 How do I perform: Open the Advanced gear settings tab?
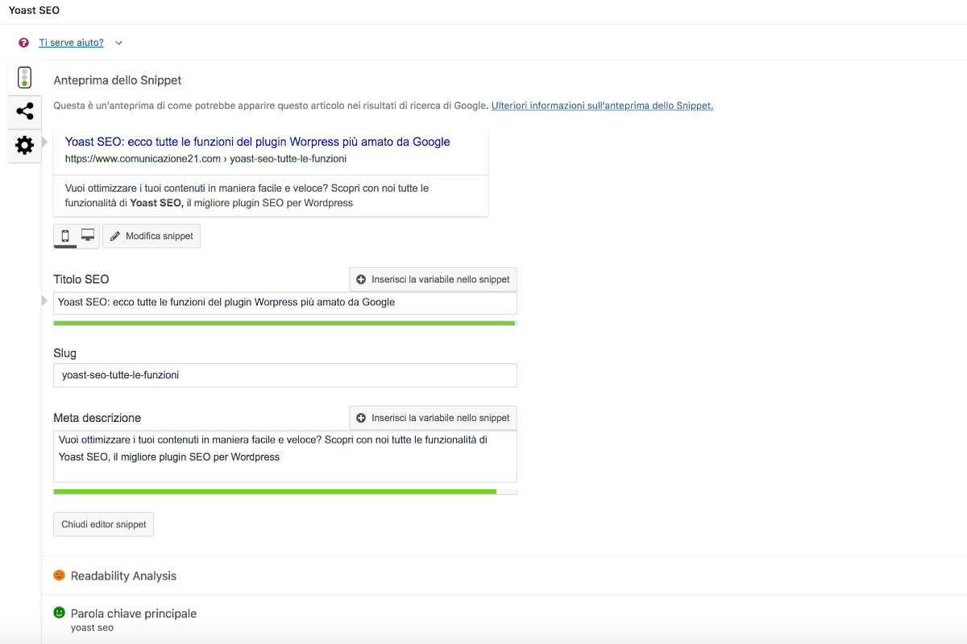pyautogui.click(x=25, y=145)
